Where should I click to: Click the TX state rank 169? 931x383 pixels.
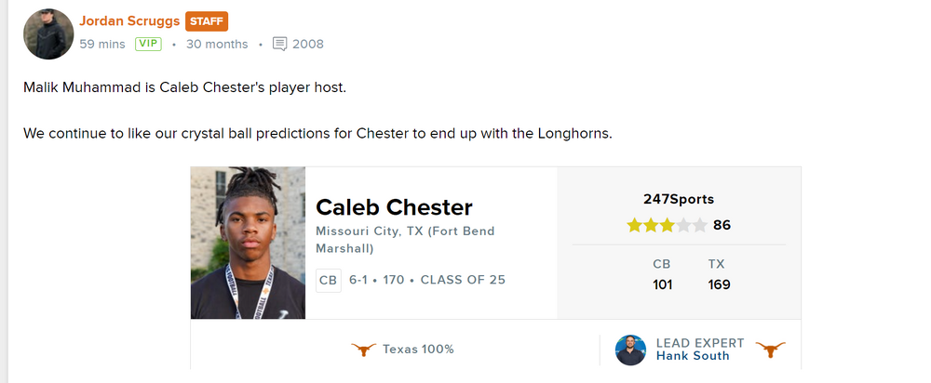[719, 284]
